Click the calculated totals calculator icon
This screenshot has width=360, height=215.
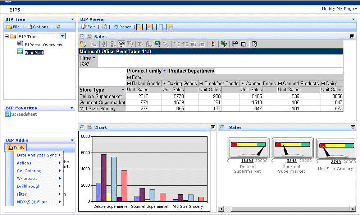point(158,44)
